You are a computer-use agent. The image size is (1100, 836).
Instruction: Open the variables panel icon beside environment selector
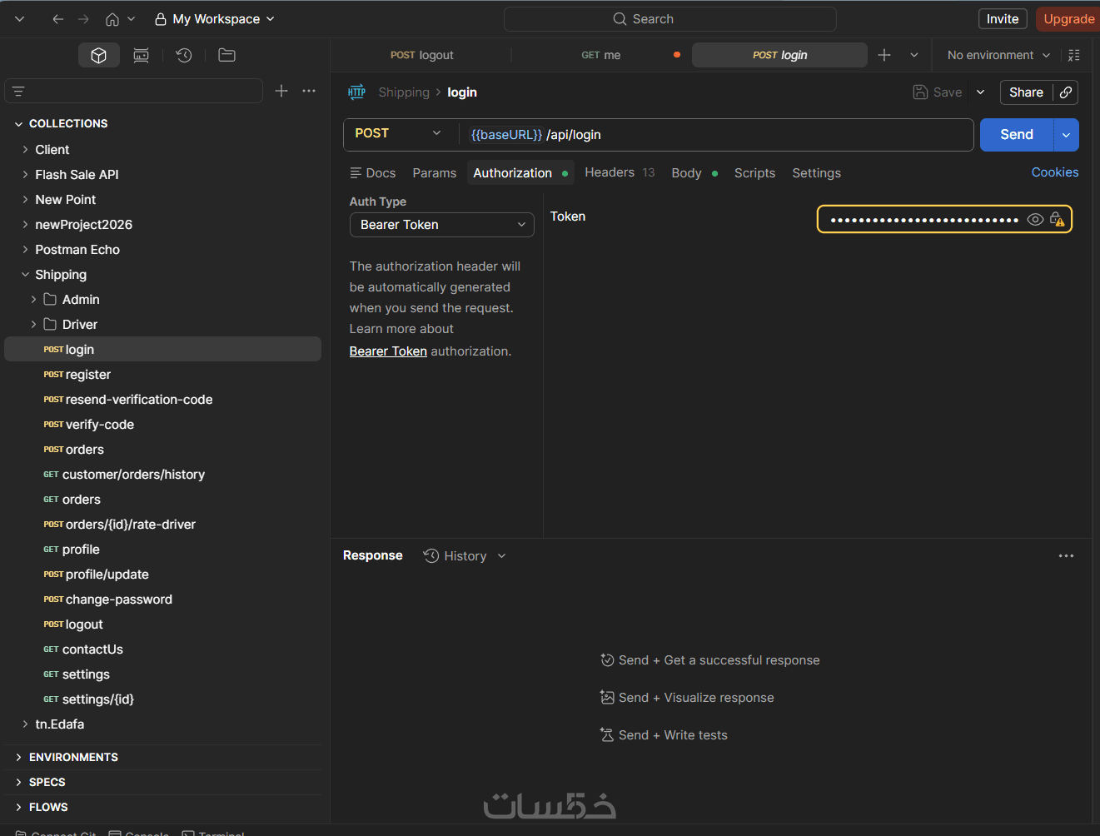pyautogui.click(x=1074, y=55)
